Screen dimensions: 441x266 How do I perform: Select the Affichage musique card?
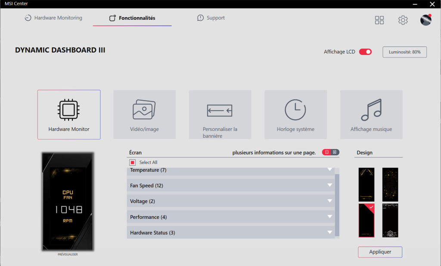click(371, 114)
